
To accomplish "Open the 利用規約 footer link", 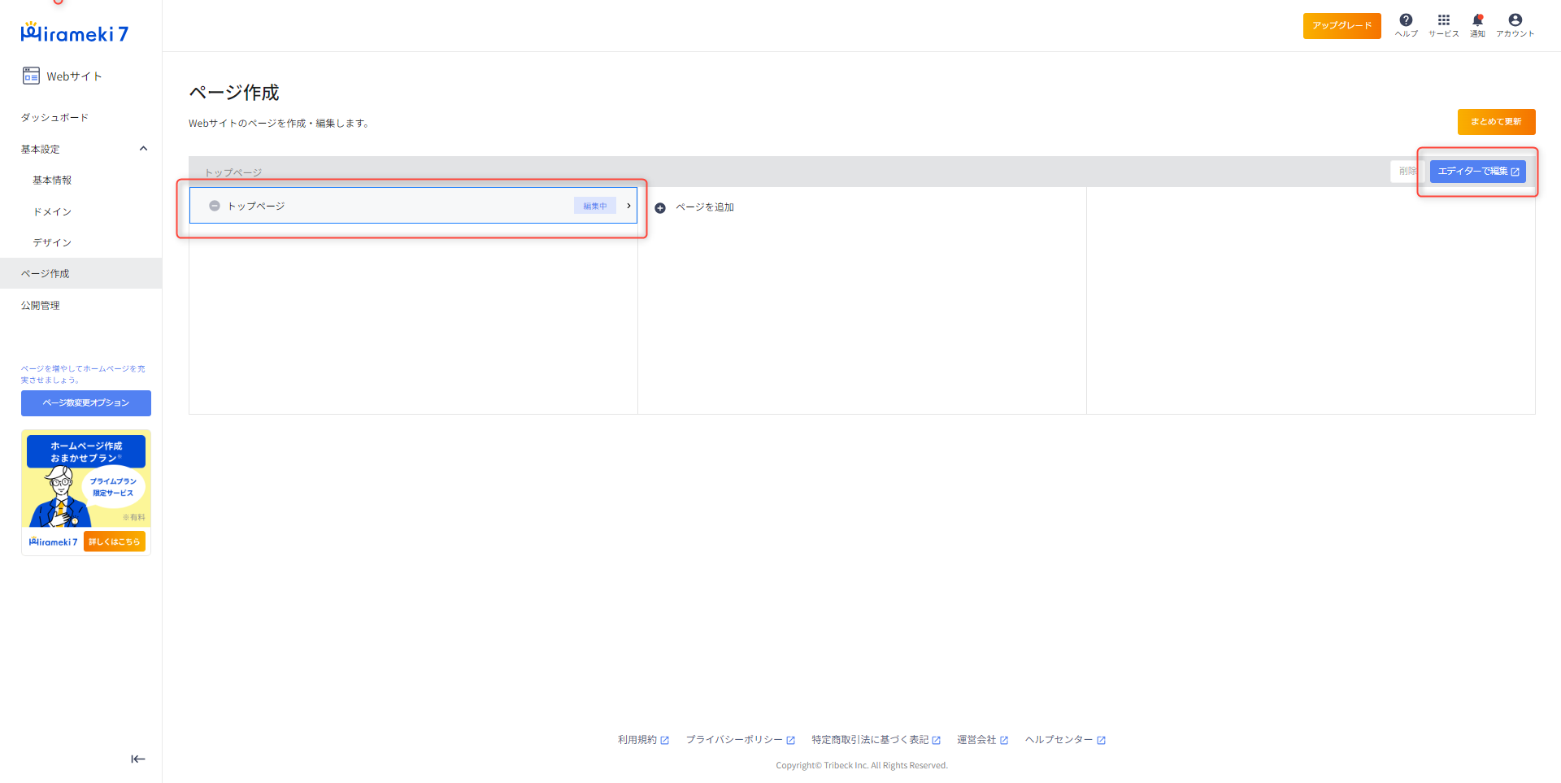I will [643, 740].
